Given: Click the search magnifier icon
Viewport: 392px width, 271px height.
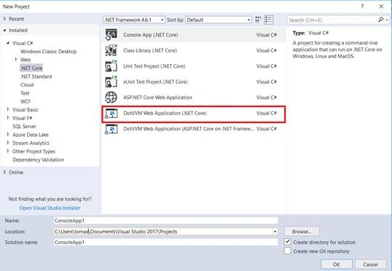Looking at the screenshot, I should [x=380, y=20].
